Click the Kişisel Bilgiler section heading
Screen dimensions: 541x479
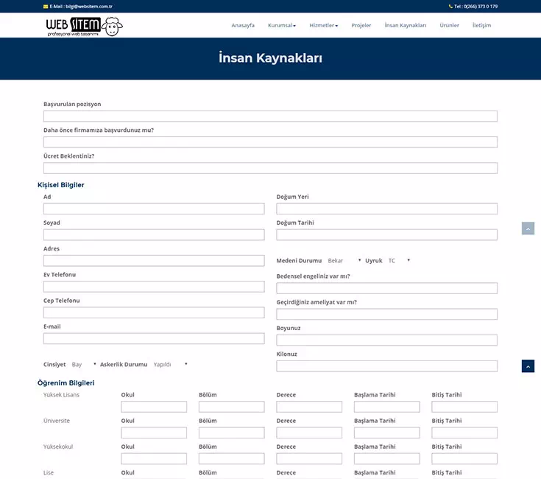pos(60,185)
